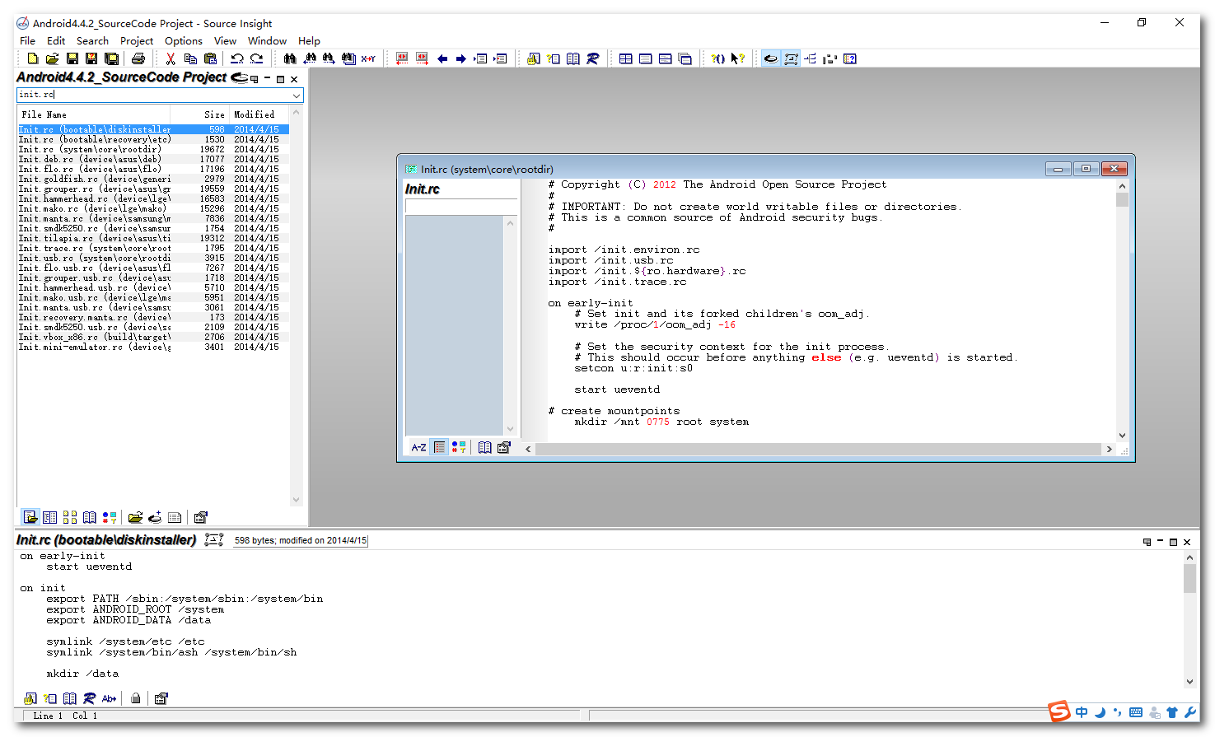Click the File Name column header

(94, 114)
